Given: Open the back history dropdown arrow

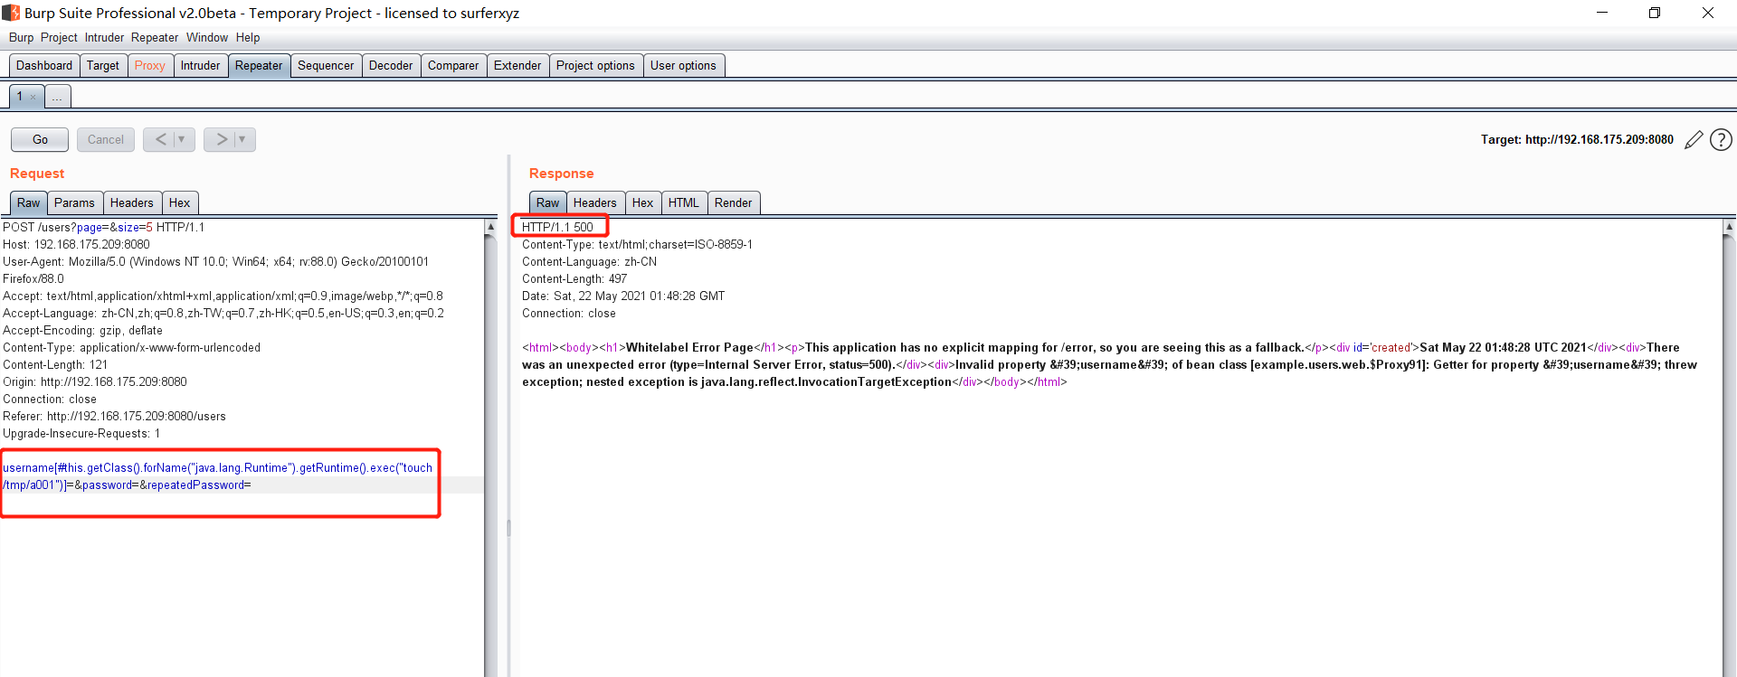Looking at the screenshot, I should coord(182,139).
